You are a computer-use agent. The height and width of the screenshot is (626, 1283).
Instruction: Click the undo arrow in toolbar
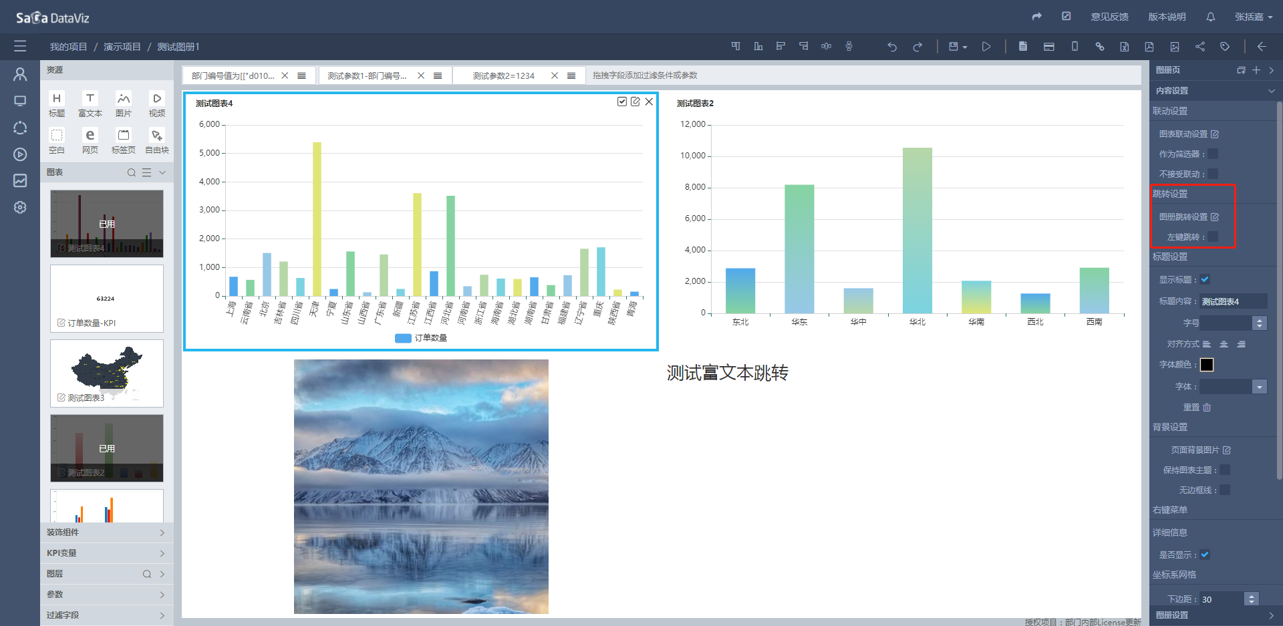(892, 47)
